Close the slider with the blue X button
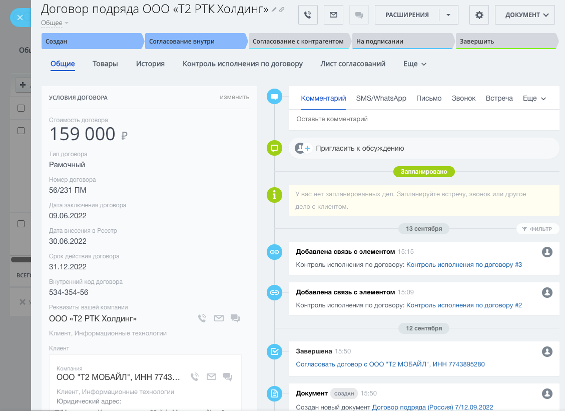 [20, 18]
